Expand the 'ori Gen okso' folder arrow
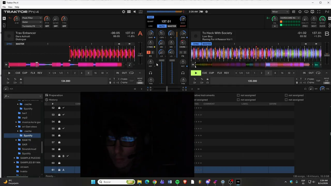Screen dimensions: 331x186 pos(16,127)
